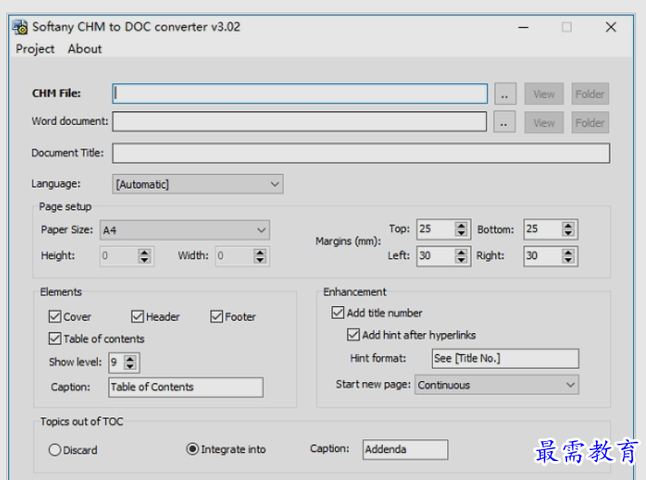
Task: Increase Width spinner value
Action: tap(259, 252)
